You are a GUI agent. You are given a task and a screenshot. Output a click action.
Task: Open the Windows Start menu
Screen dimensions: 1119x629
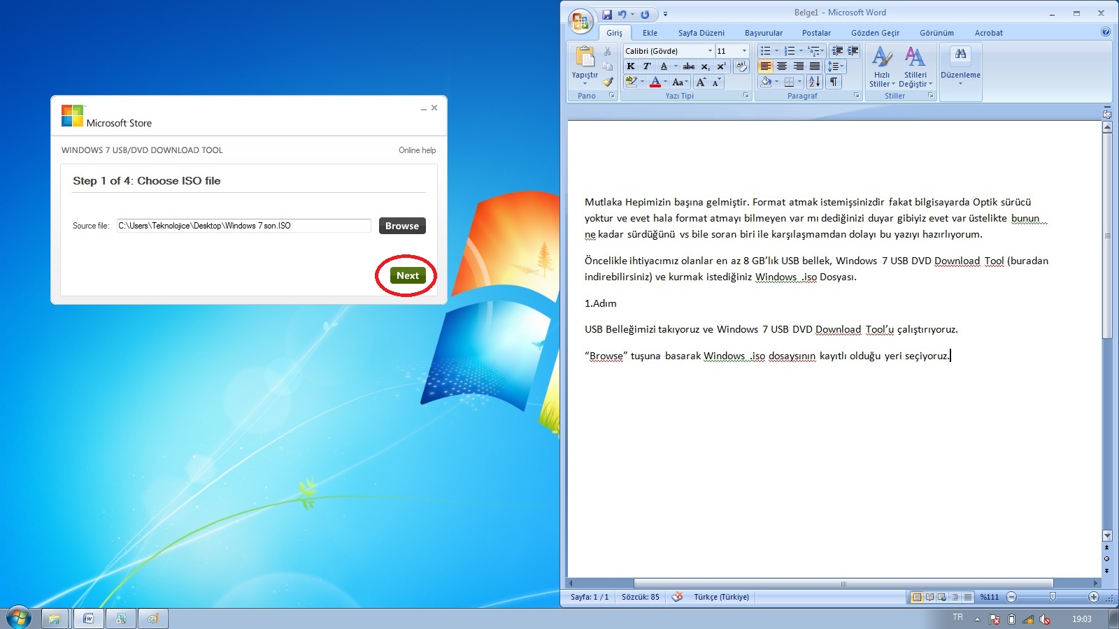pos(19,619)
